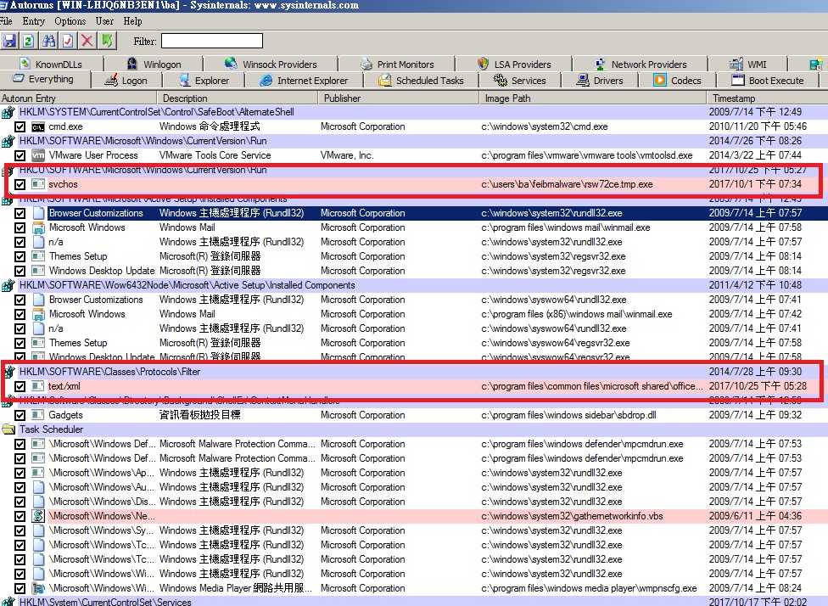Screen dimensions: 828x606
Task: Disable the Gadgets context menu handler
Action: point(20,415)
